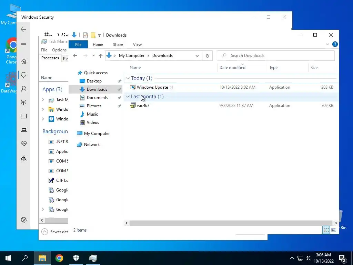Click Fewer details in Task Manager
This screenshot has height=265, width=353.
tap(55, 232)
